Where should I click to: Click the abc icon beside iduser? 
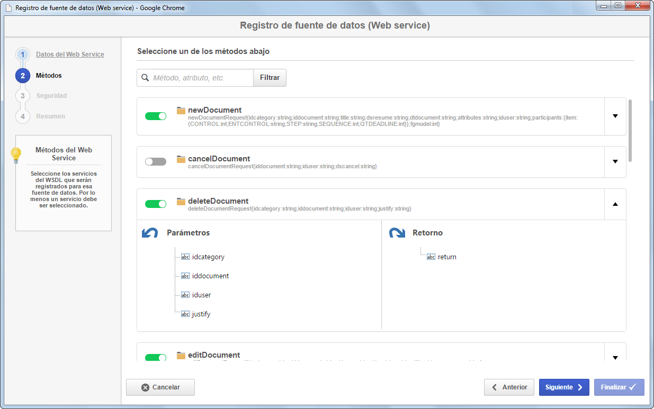click(x=185, y=295)
